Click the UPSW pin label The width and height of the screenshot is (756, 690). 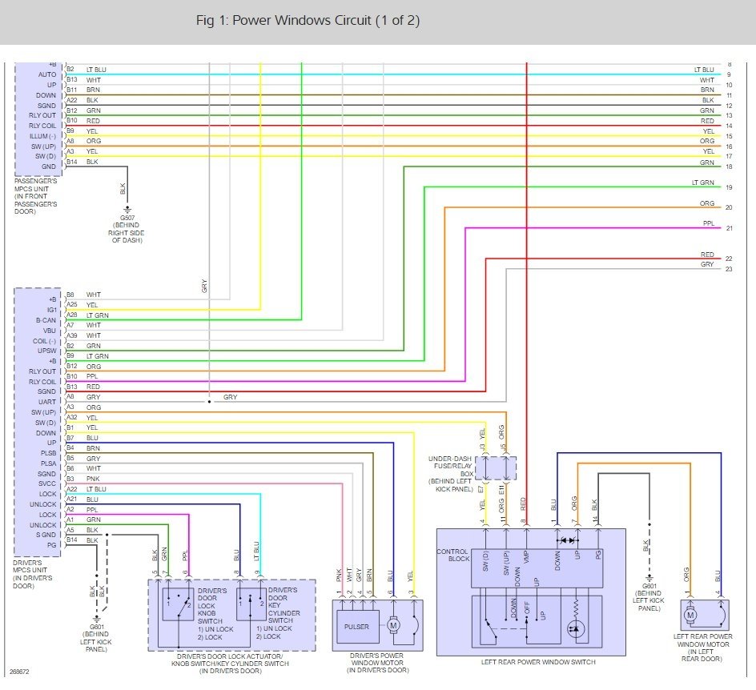pyautogui.click(x=46, y=351)
